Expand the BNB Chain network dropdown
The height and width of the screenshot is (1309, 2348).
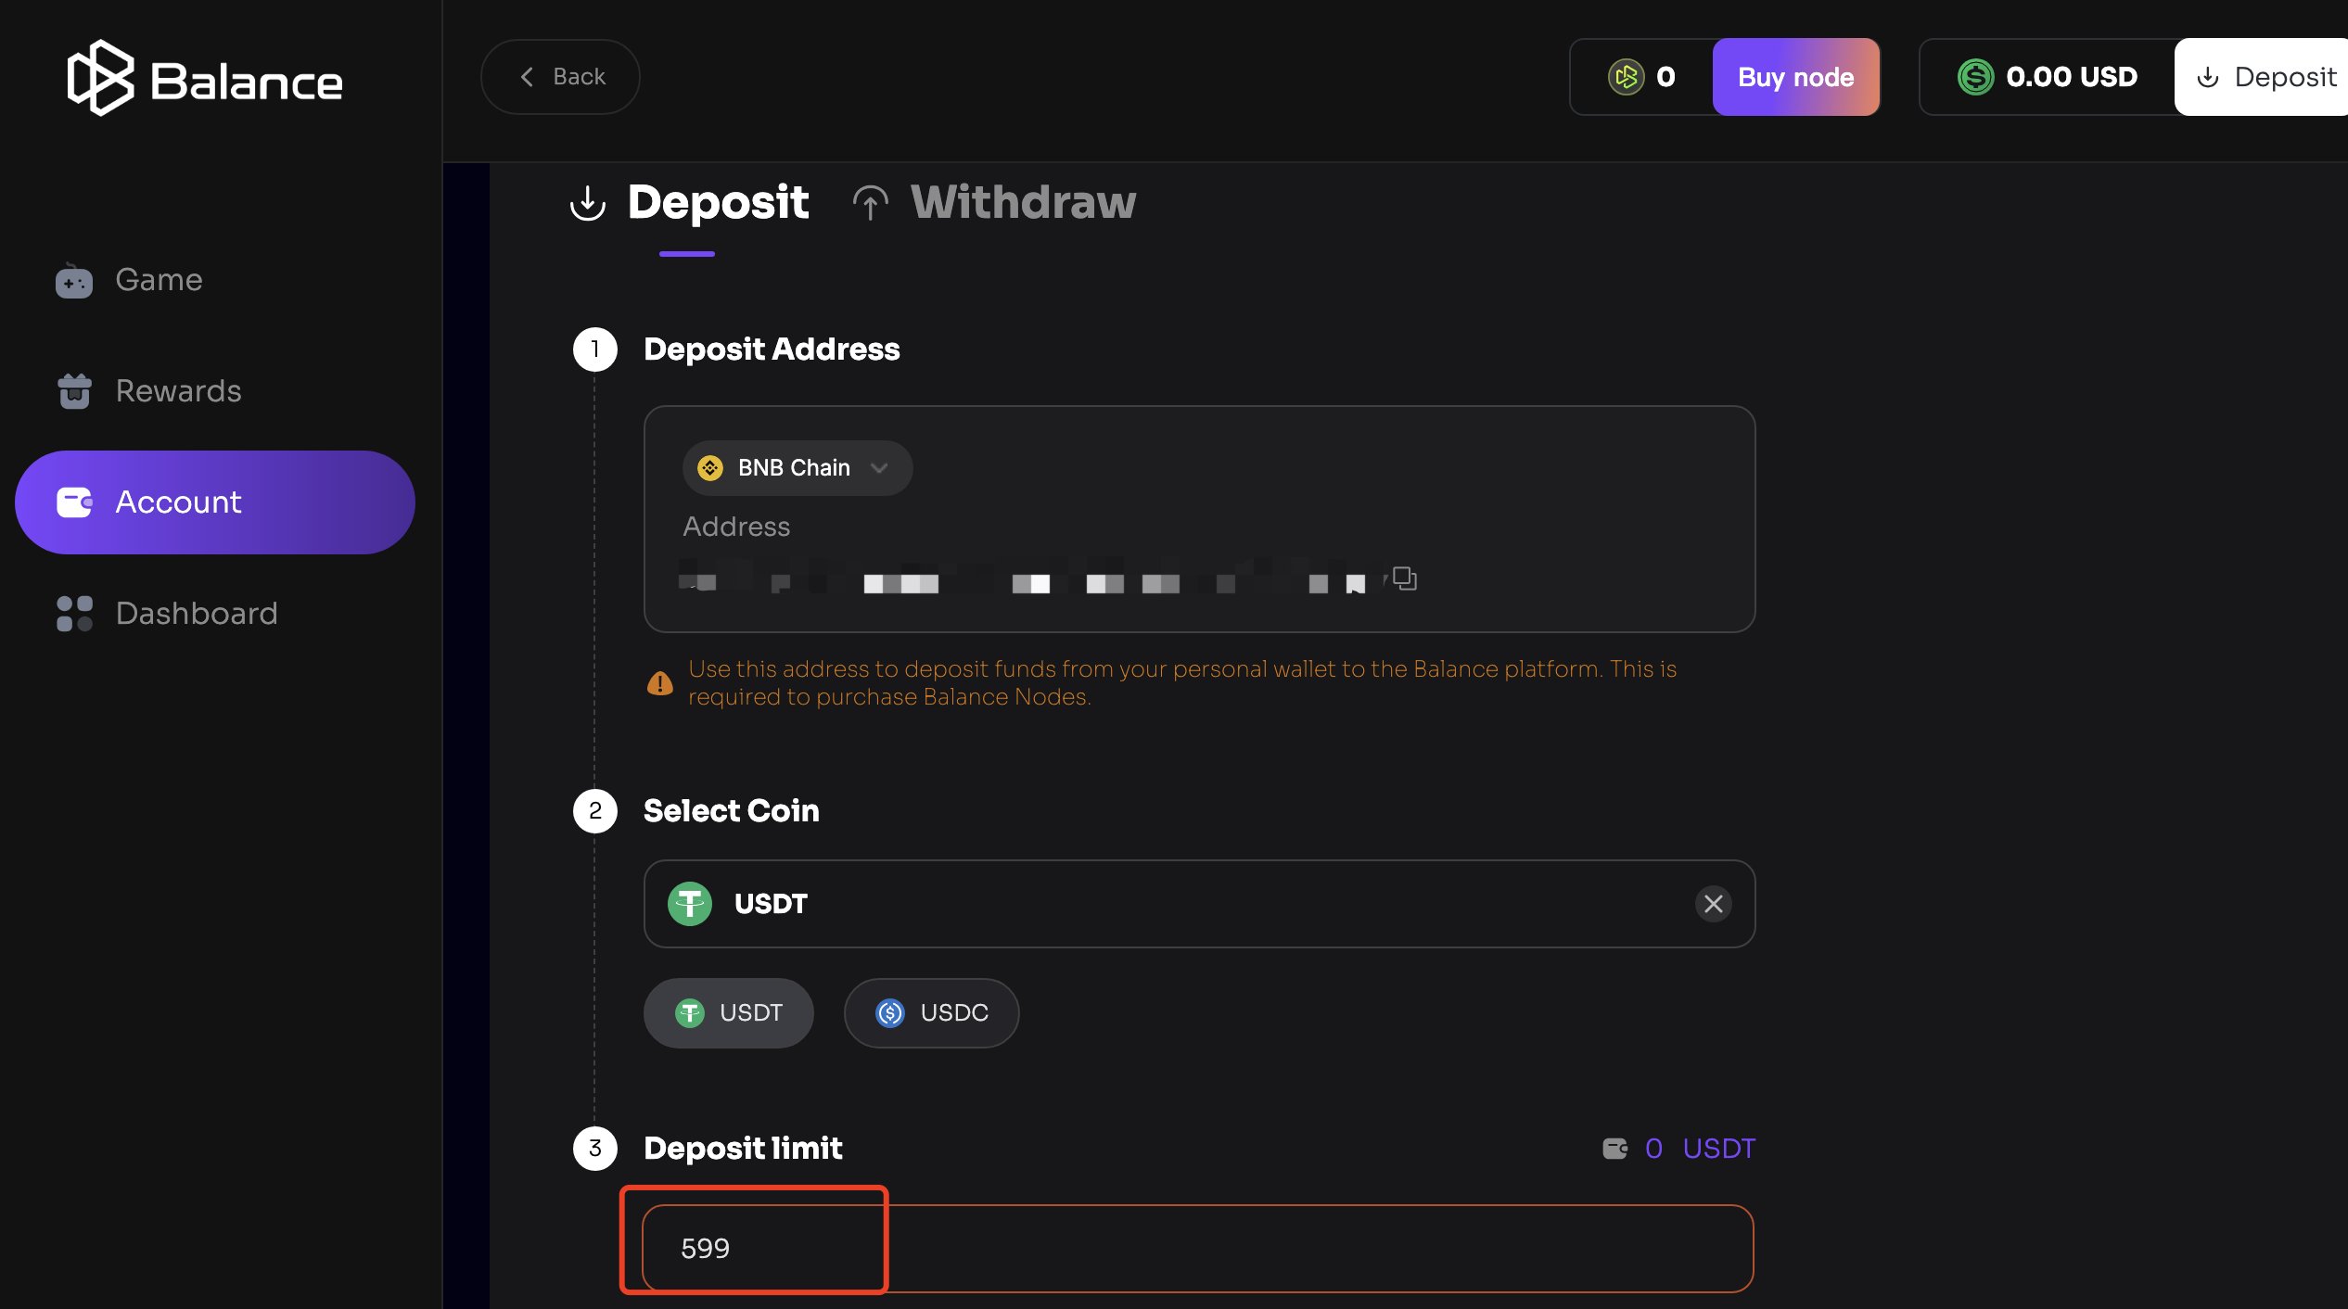pos(797,468)
